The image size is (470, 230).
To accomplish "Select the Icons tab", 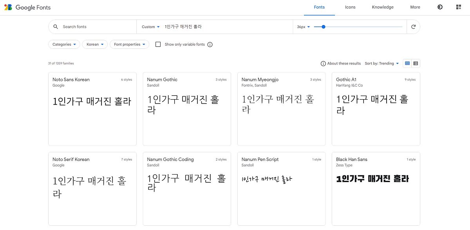I will (x=350, y=7).
